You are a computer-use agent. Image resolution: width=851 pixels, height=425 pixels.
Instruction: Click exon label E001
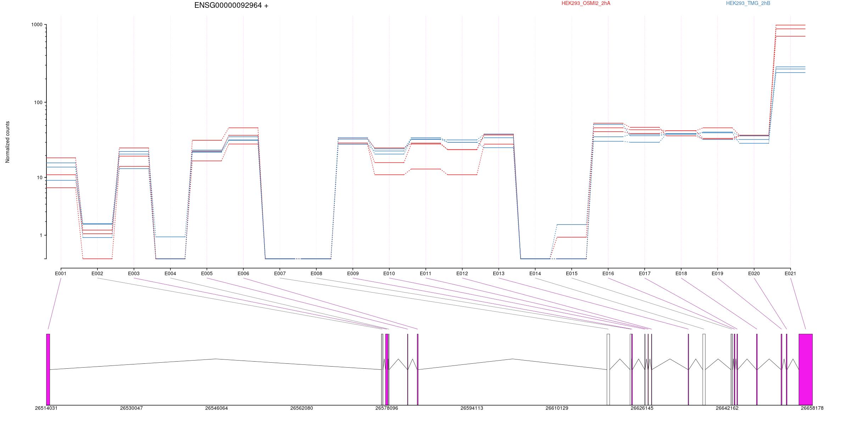tap(61, 273)
